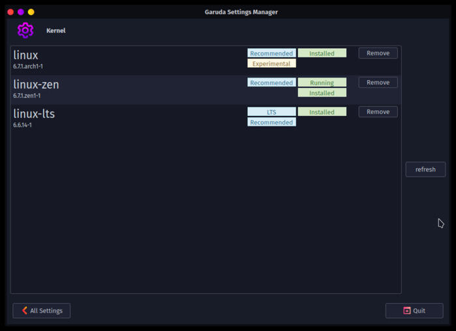The height and width of the screenshot is (331, 456).
Task: Click the purple gear Kernel icon
Action: pyautogui.click(x=25, y=30)
